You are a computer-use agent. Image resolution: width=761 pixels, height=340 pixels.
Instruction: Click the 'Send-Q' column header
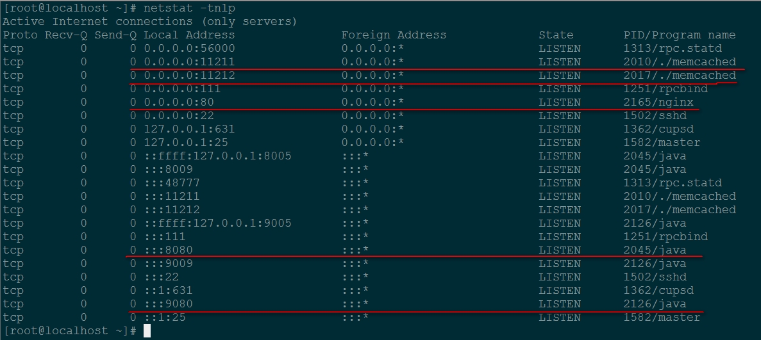coord(115,35)
